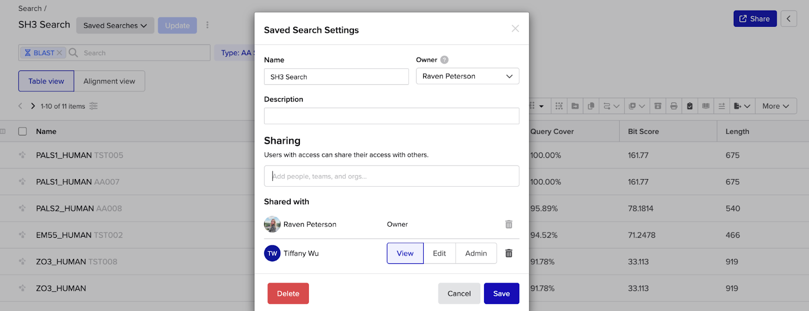Set Tiffany Wu's permission to Admin
The width and height of the screenshot is (809, 311).
point(476,253)
